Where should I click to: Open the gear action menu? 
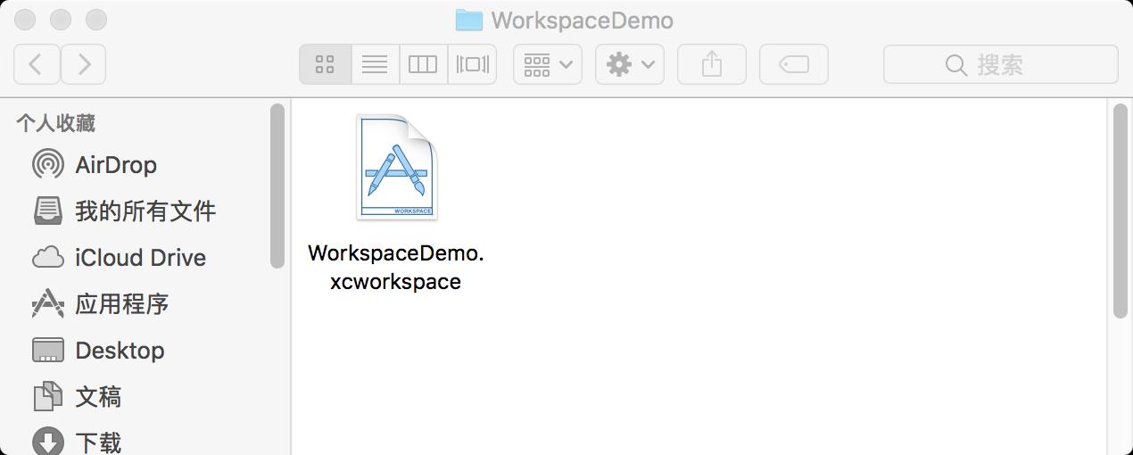(630, 64)
